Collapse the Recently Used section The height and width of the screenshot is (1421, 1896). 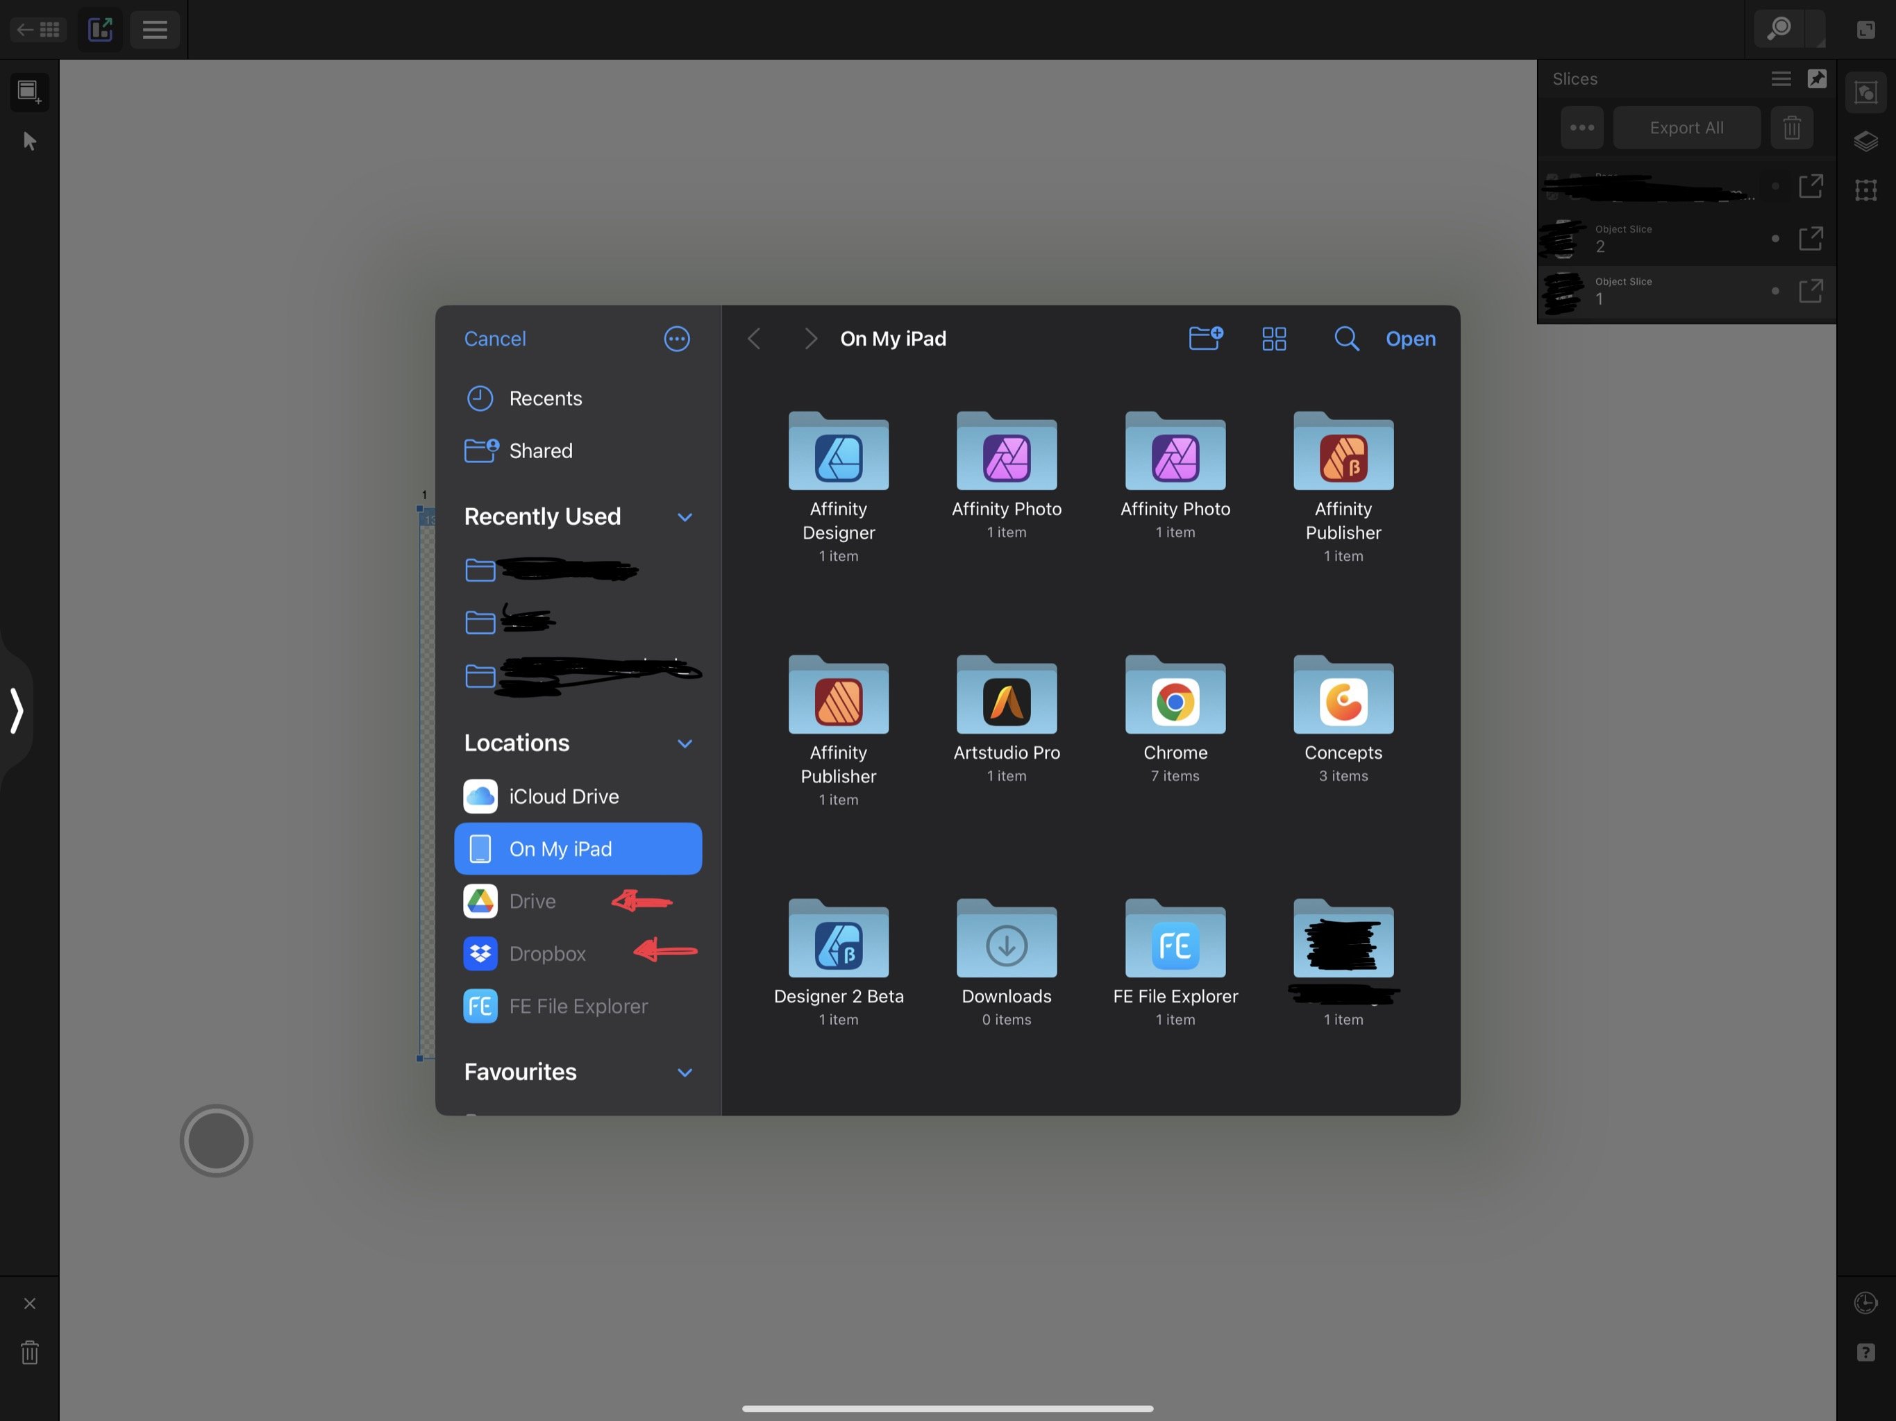tap(684, 516)
